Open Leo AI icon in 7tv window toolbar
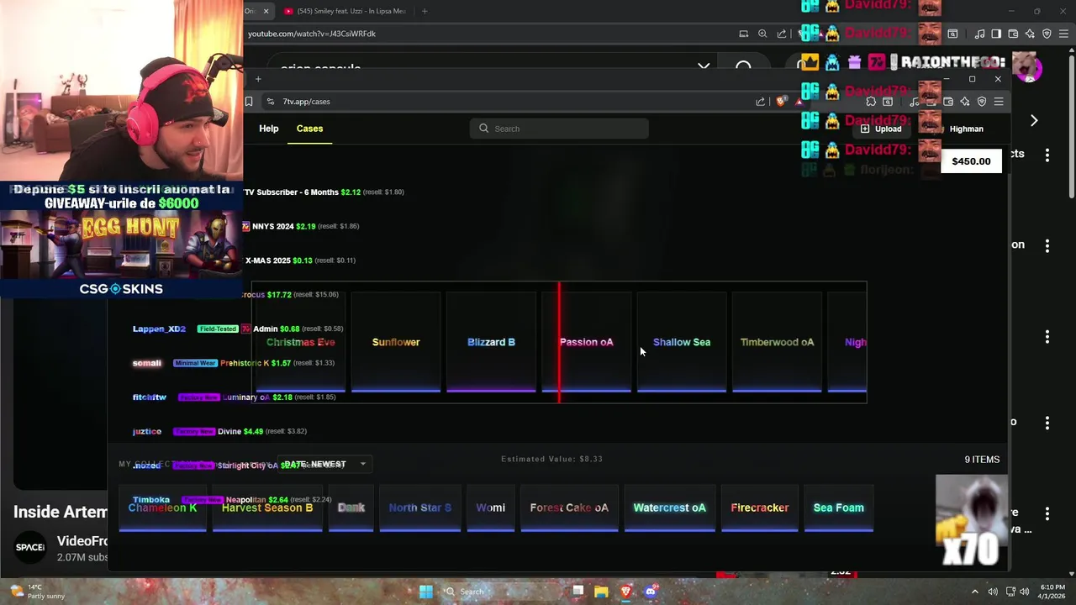 click(x=965, y=102)
